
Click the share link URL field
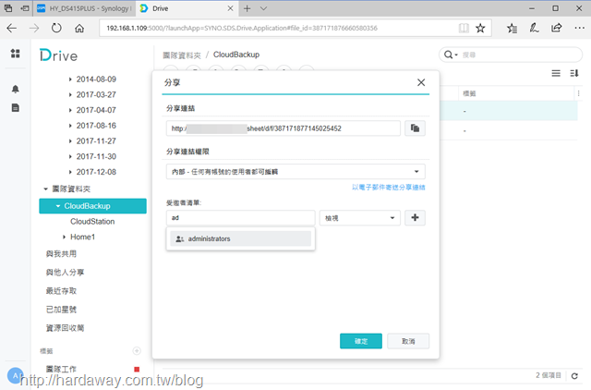pos(283,128)
